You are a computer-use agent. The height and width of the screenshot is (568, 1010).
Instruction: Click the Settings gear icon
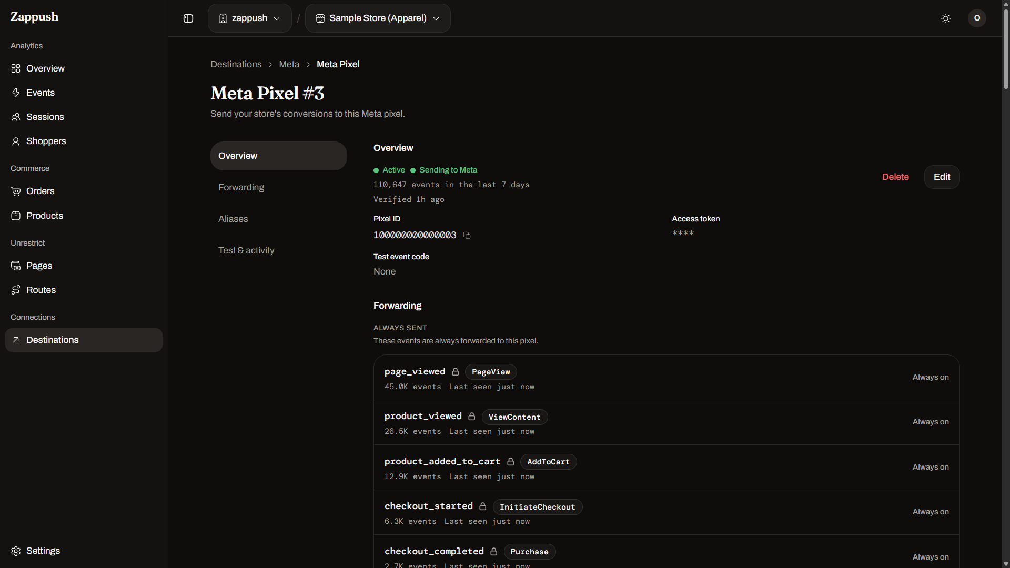pyautogui.click(x=16, y=551)
